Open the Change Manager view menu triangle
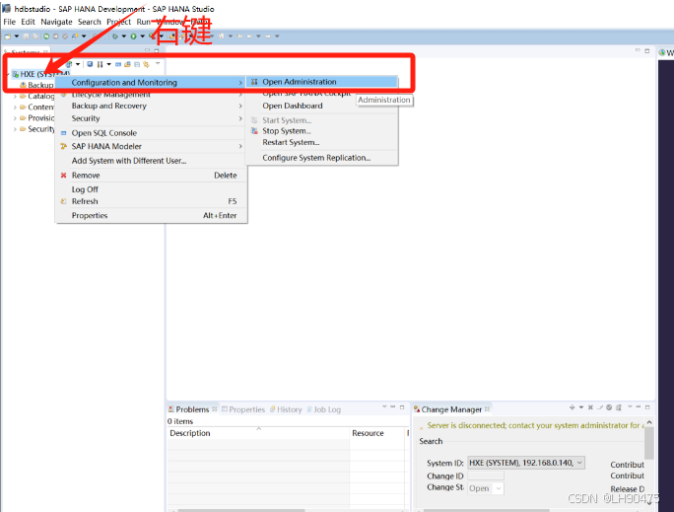The height and width of the screenshot is (512, 674). click(x=630, y=406)
